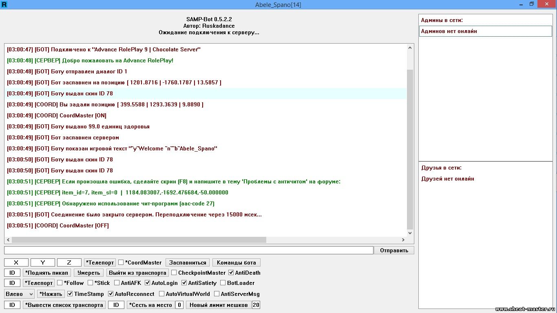The image size is (557, 313).
Task: Click the Заспавниться button
Action: [x=188, y=262]
